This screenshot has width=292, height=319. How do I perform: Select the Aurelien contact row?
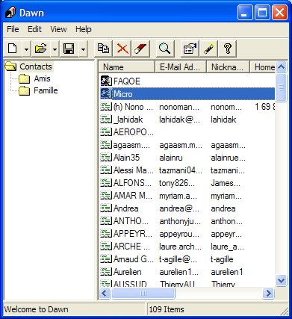[x=187, y=272]
